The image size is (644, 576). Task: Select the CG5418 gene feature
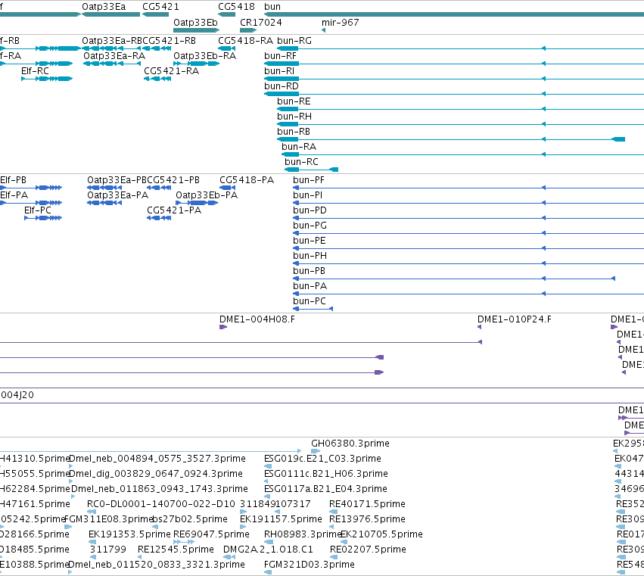[226, 14]
